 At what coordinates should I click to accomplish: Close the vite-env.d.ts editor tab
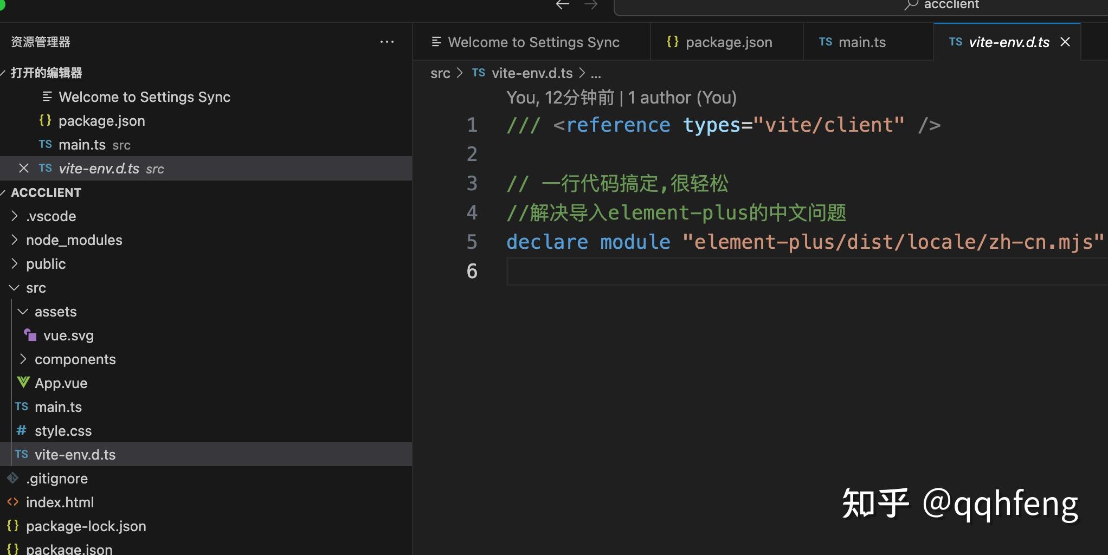pyautogui.click(x=1065, y=42)
